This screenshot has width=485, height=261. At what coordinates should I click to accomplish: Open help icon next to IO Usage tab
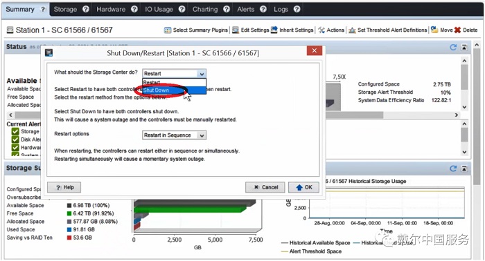(182, 9)
